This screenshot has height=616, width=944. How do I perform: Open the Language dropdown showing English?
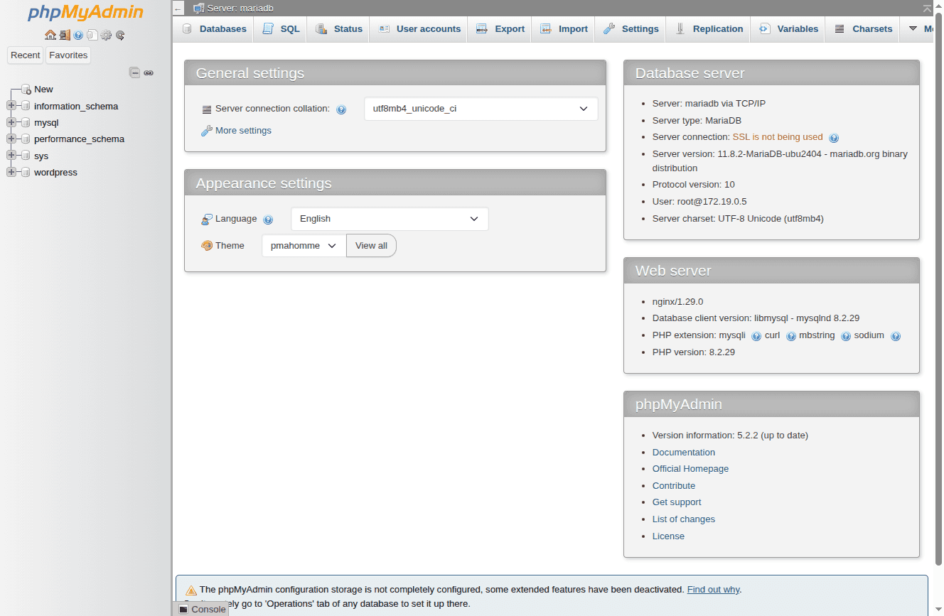pyautogui.click(x=390, y=219)
